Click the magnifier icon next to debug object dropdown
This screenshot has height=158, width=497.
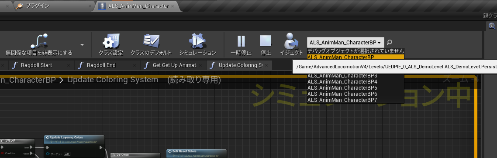390,42
